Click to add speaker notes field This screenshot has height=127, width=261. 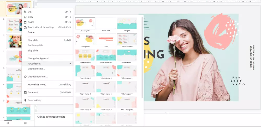51,117
